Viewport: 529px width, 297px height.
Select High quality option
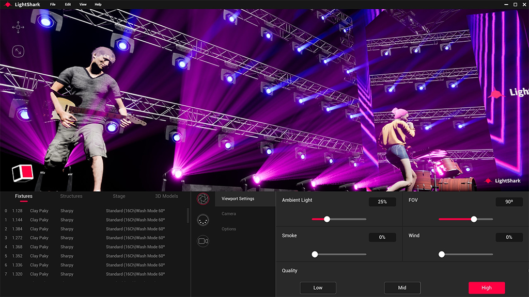[486, 288]
